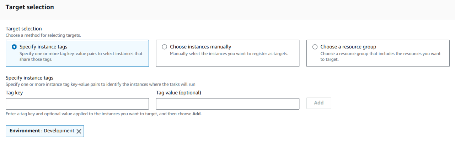Select the Specify instance tags radio button
The image size is (455, 145).
point(15,47)
